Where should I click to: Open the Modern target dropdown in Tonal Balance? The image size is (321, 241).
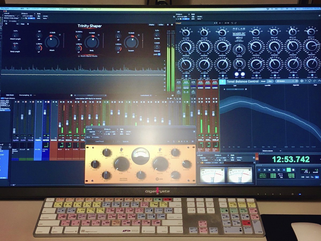(x=285, y=81)
